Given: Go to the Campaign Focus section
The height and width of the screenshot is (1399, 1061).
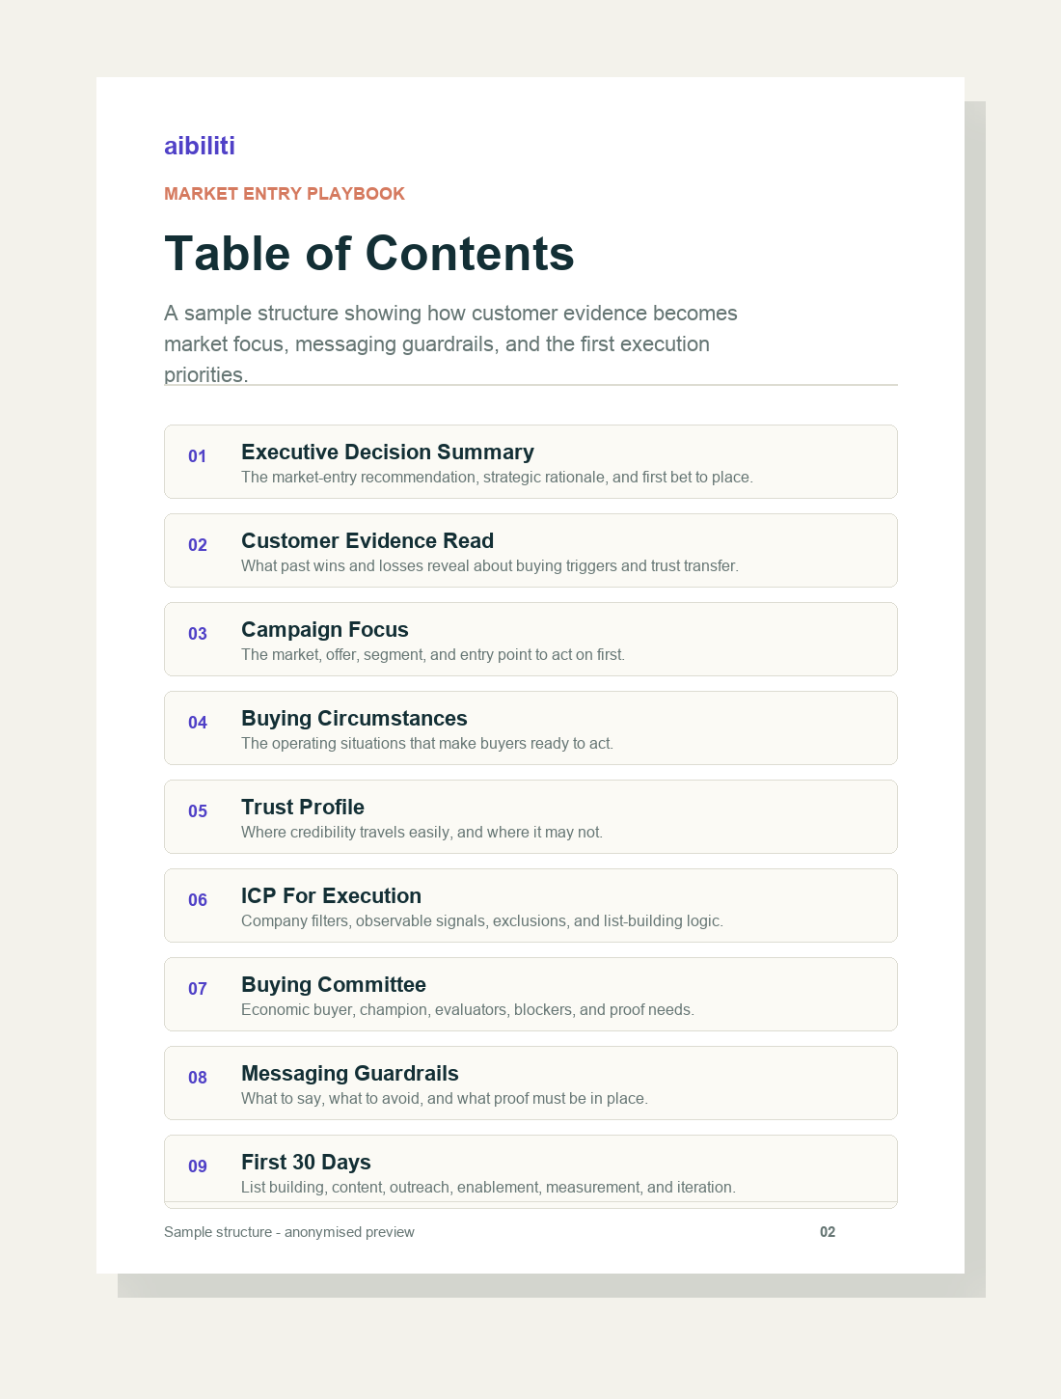Looking at the screenshot, I should point(530,640).
